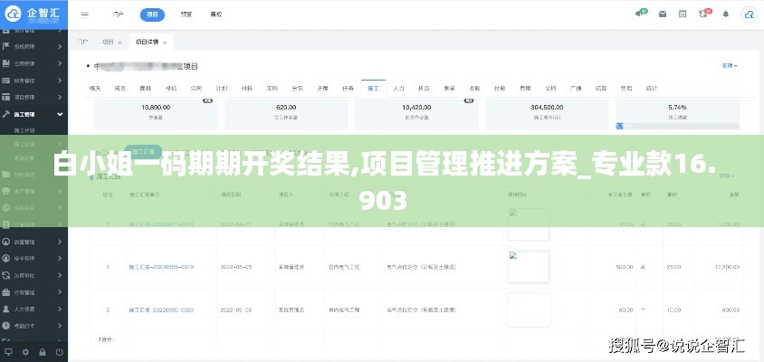Open the user avatar cloud icon
This screenshot has width=764, height=362.
coord(749,14)
